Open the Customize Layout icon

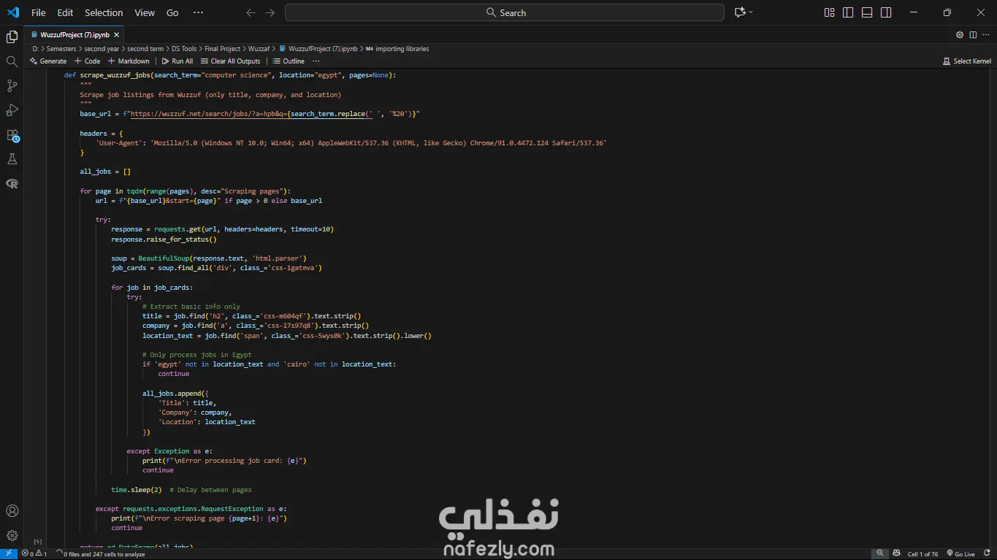829,12
